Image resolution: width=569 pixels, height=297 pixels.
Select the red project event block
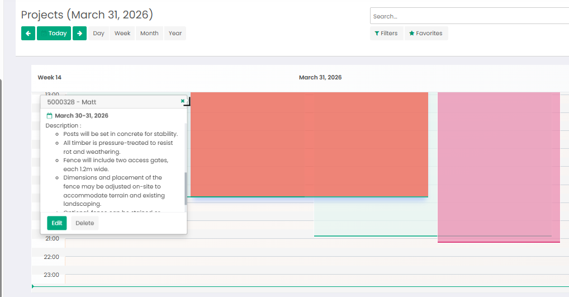(309, 144)
